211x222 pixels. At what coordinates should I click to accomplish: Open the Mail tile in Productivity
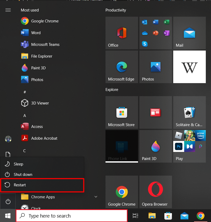pos(189,33)
